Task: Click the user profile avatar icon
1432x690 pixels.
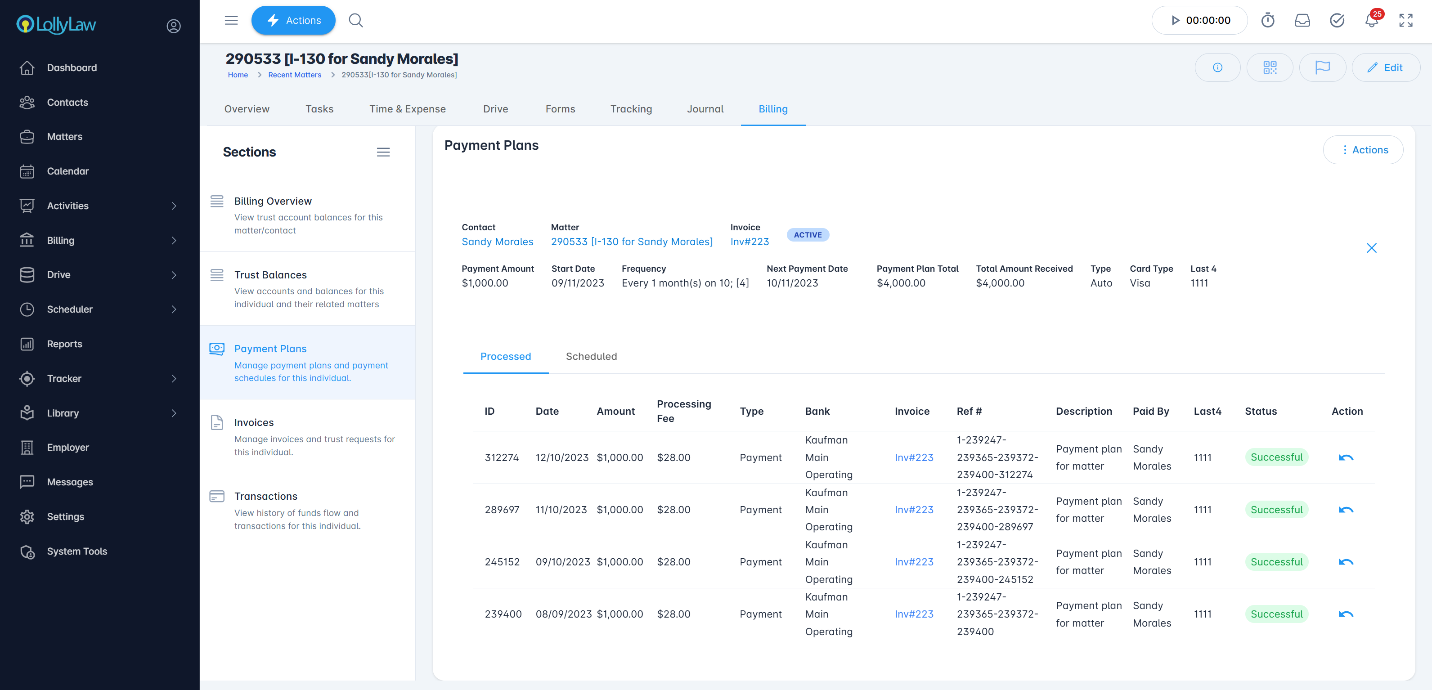Action: tap(174, 26)
